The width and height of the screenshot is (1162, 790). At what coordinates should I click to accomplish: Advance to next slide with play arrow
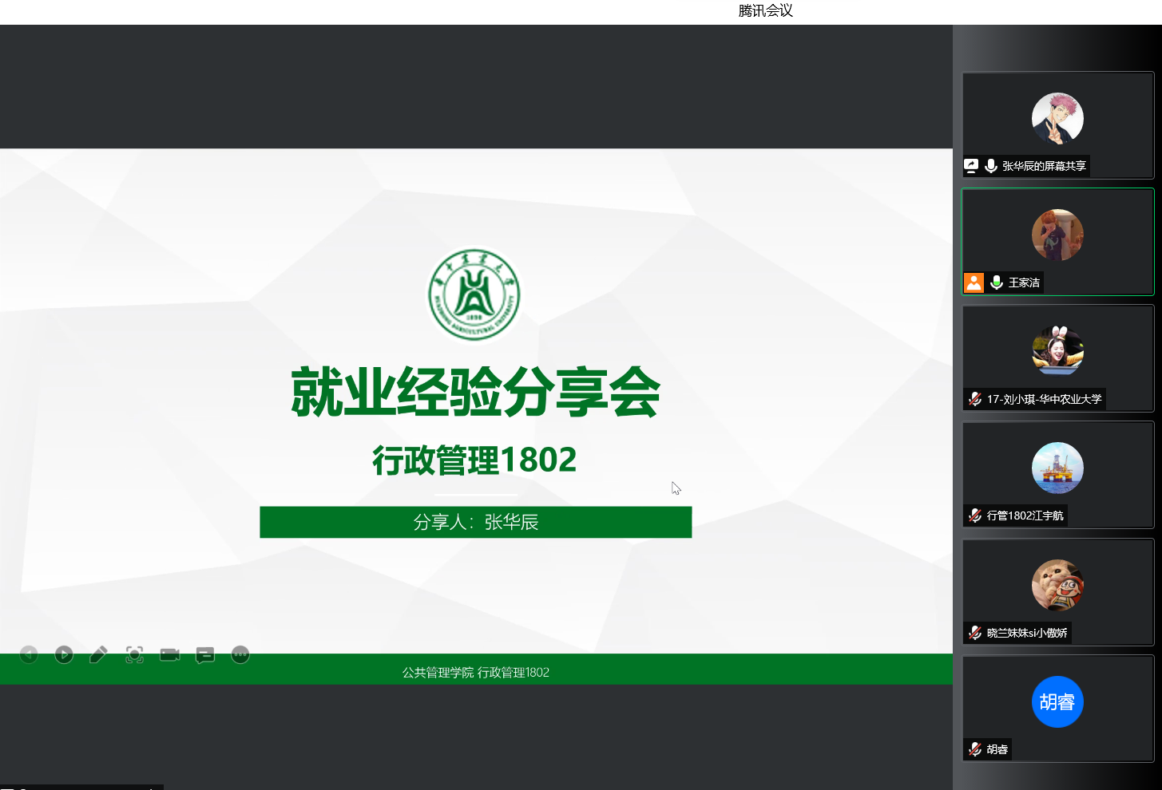64,654
